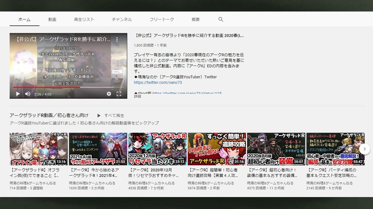Open the channel name under the 2145 回視聴 video
The image size is (373, 209).
point(330,183)
